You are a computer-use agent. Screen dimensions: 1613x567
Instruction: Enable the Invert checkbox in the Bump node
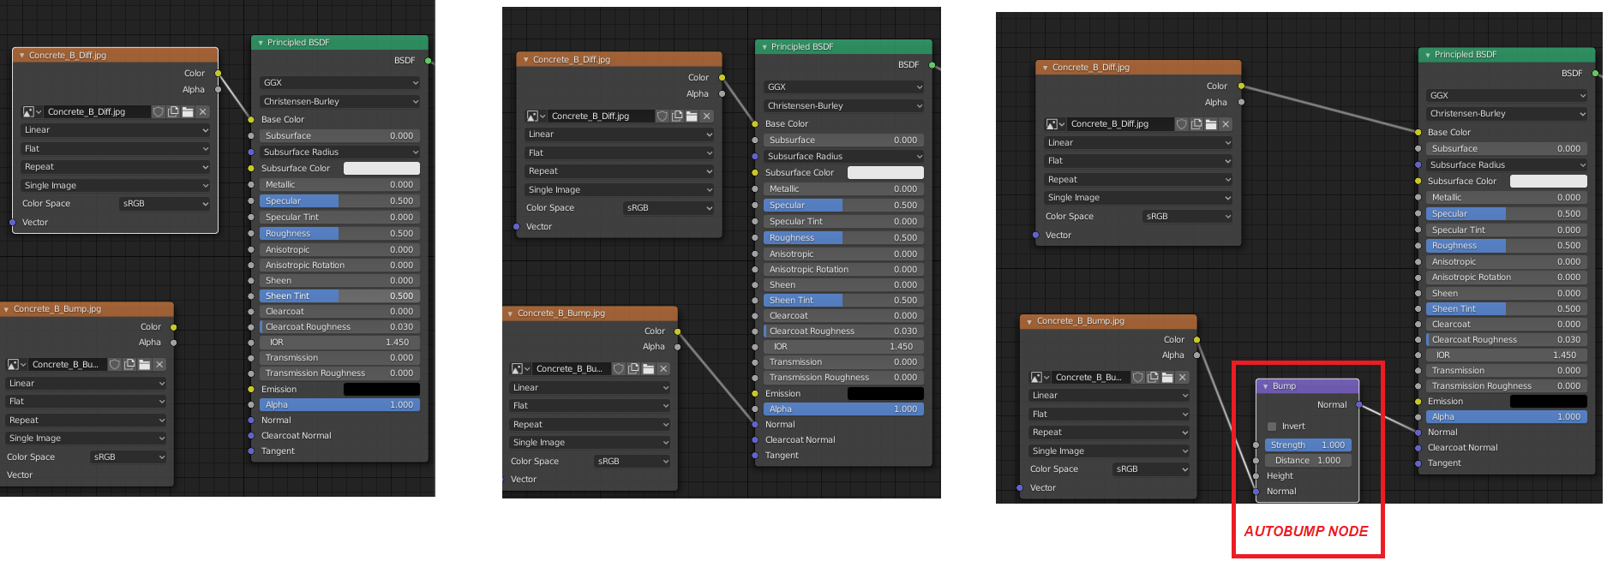(x=1272, y=427)
